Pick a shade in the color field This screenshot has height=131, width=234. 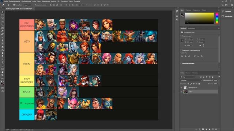(x=199, y=18)
